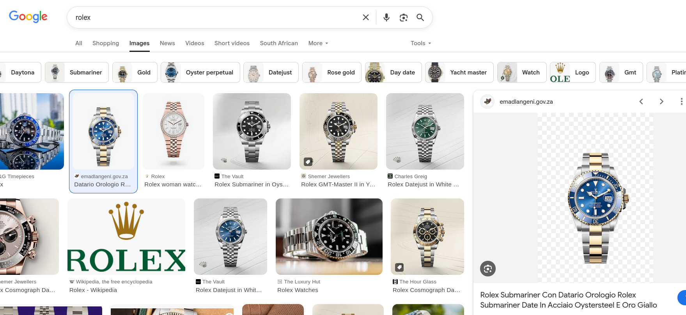Open the Short videos tab
The width and height of the screenshot is (686, 315).
pos(232,43)
